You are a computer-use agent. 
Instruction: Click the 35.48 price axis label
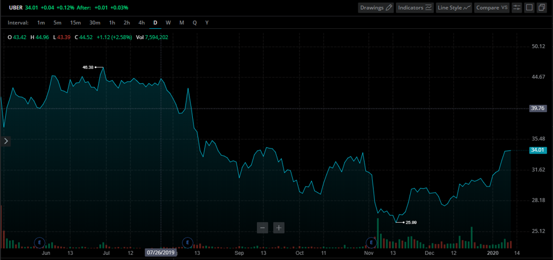click(x=538, y=139)
